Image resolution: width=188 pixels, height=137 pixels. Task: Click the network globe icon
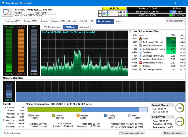coord(104,13)
